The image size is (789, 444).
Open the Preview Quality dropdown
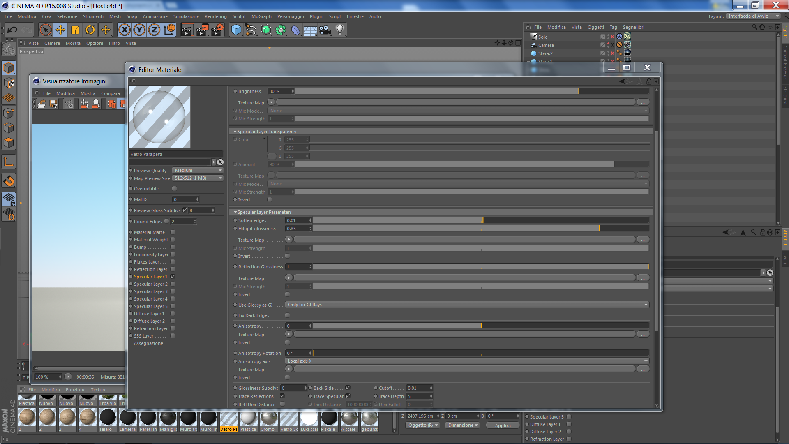(x=197, y=170)
